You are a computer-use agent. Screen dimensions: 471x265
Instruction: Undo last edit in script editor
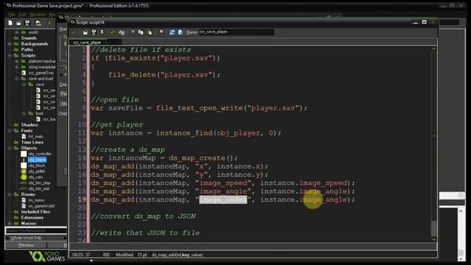[113, 32]
